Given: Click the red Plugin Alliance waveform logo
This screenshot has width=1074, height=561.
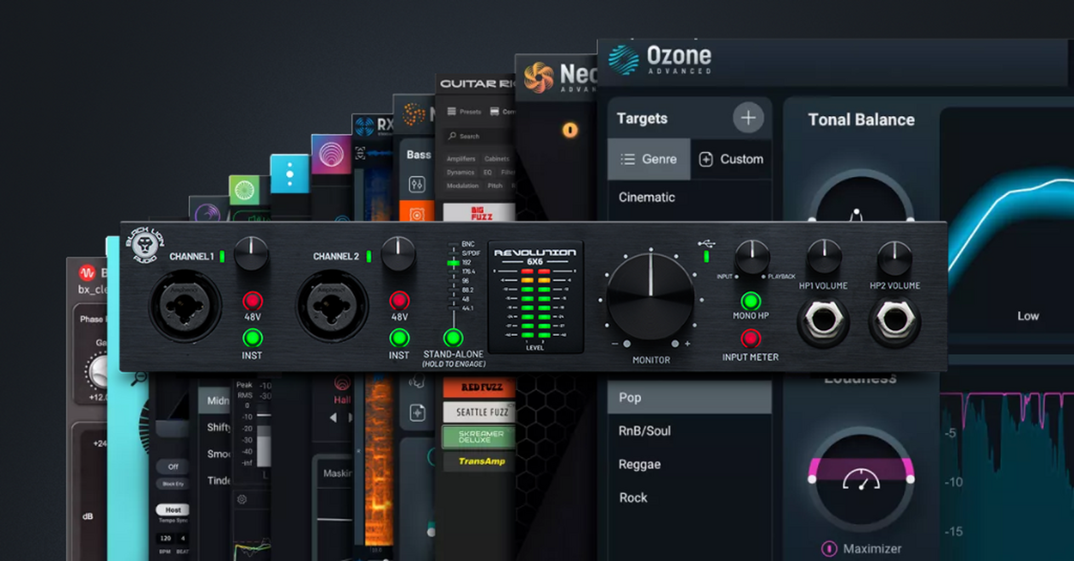Looking at the screenshot, I should (87, 272).
